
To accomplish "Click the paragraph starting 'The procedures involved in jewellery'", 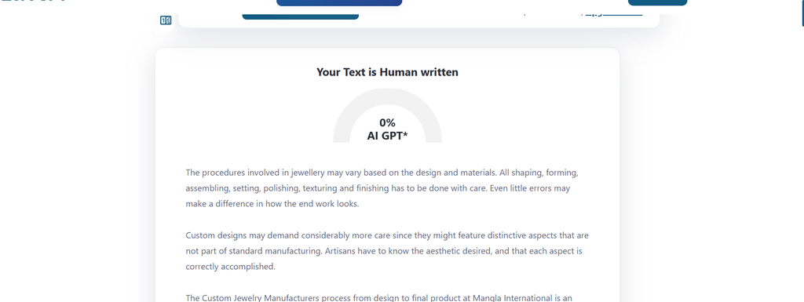I will point(382,187).
